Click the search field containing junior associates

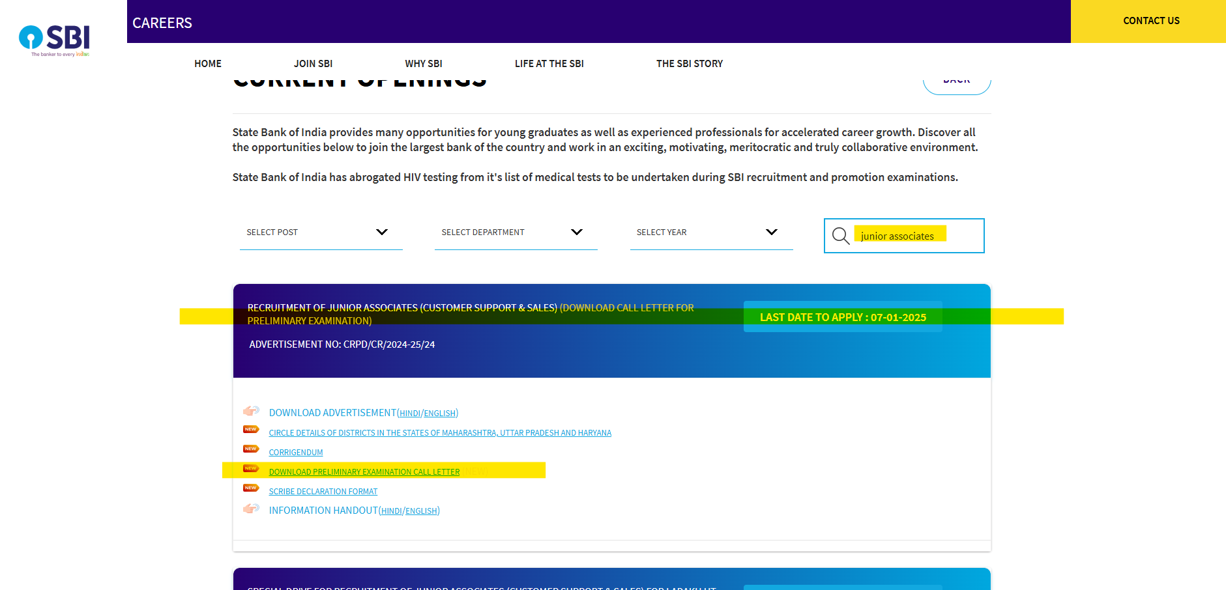tap(904, 236)
